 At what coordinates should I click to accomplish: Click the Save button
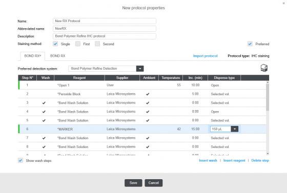click(x=133, y=183)
